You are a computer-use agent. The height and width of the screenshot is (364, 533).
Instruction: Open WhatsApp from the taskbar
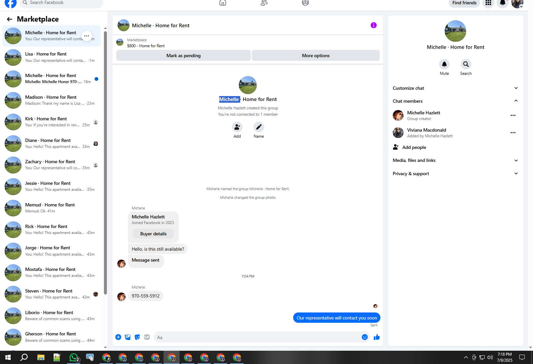[x=74, y=357]
